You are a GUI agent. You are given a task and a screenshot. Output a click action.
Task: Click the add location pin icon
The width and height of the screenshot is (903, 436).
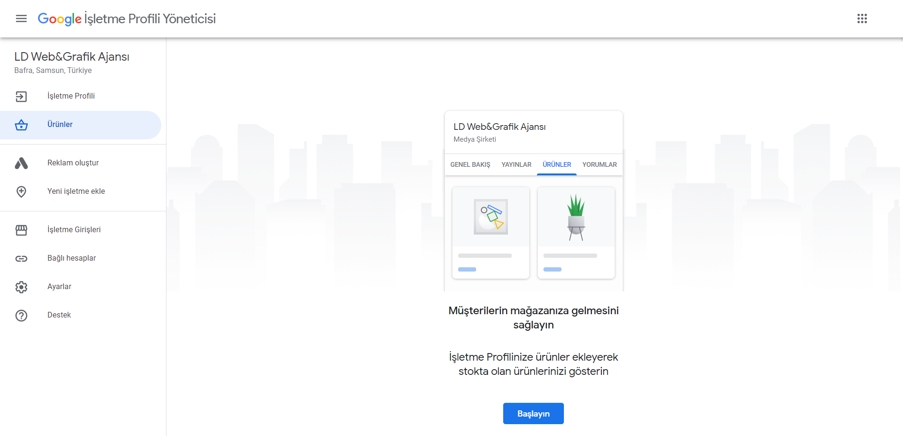[x=21, y=192]
